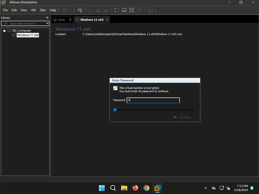Click the network tray icon
The width and height of the screenshot is (259, 194).
click(222, 188)
